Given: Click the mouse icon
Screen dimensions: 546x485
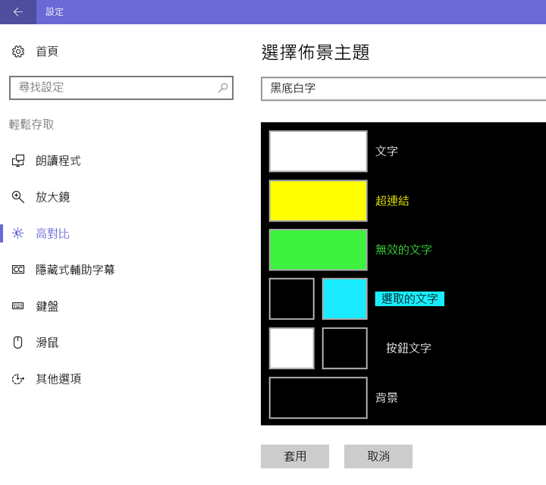Looking at the screenshot, I should click(x=18, y=343).
